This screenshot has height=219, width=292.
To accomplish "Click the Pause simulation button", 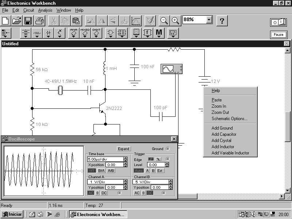I will tap(278, 35).
